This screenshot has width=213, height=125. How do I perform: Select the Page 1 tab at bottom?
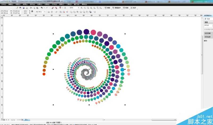(x=27, y=120)
